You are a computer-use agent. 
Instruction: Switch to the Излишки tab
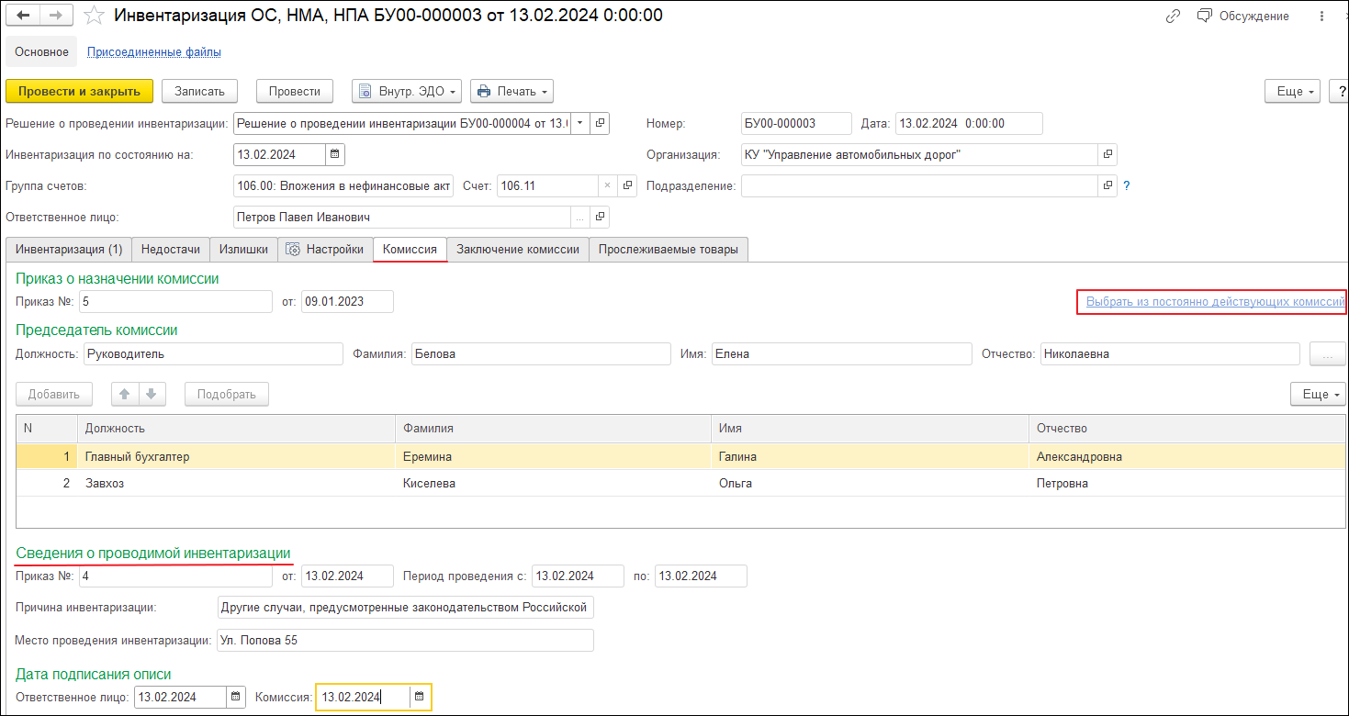[243, 249]
